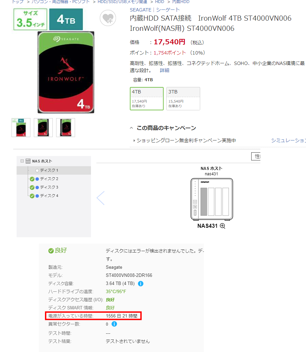Collapse the この商品のキャンペーン section
This screenshot has height=352, width=306.
[x=132, y=128]
